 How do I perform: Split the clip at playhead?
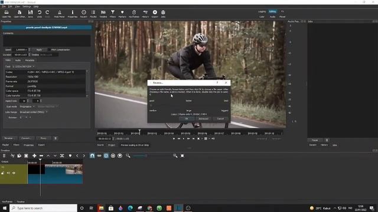tap(62, 155)
